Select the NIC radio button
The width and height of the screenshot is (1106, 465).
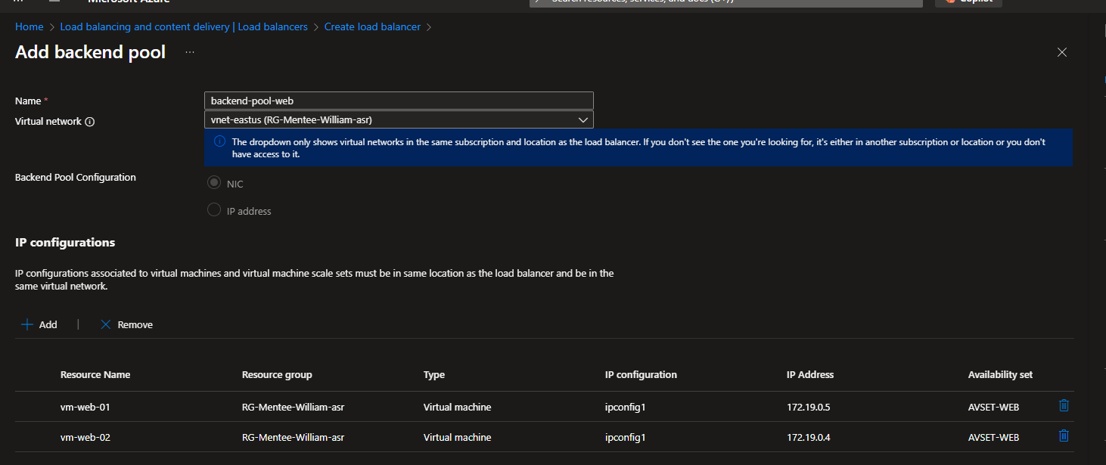214,184
